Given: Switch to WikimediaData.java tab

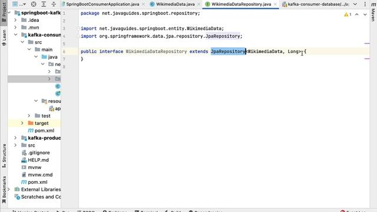Looking at the screenshot, I should coord(176,4).
